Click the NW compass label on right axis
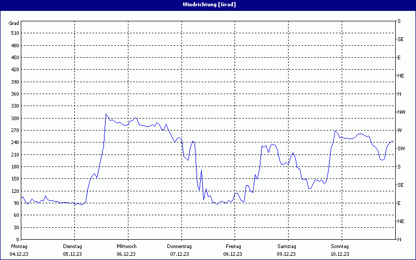The image size is (416, 260). (401, 112)
